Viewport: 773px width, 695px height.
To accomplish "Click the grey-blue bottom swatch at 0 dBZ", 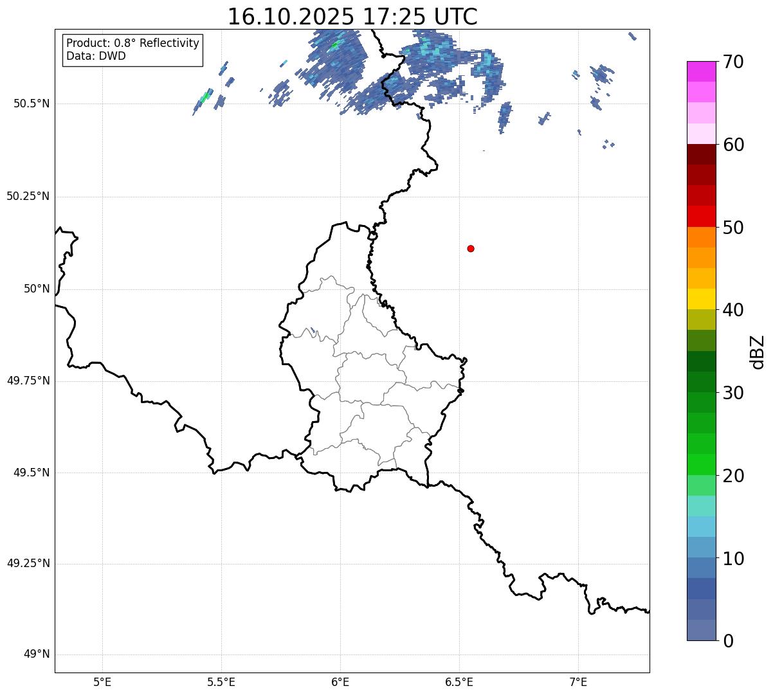I will coord(702,630).
